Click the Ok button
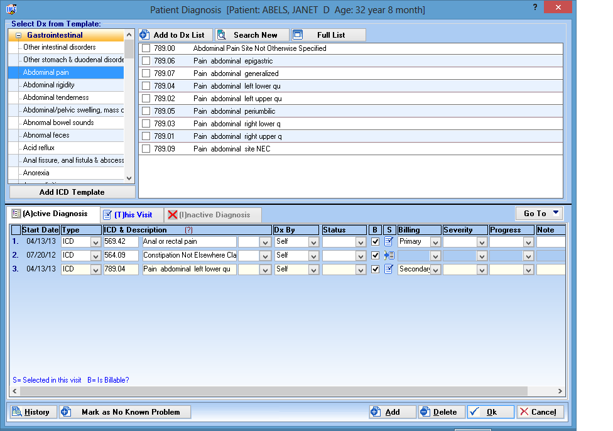Image resolution: width=613 pixels, height=431 pixels. [491, 412]
